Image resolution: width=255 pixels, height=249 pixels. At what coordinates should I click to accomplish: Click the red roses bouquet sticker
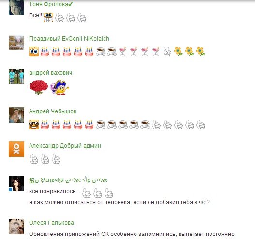point(39,87)
